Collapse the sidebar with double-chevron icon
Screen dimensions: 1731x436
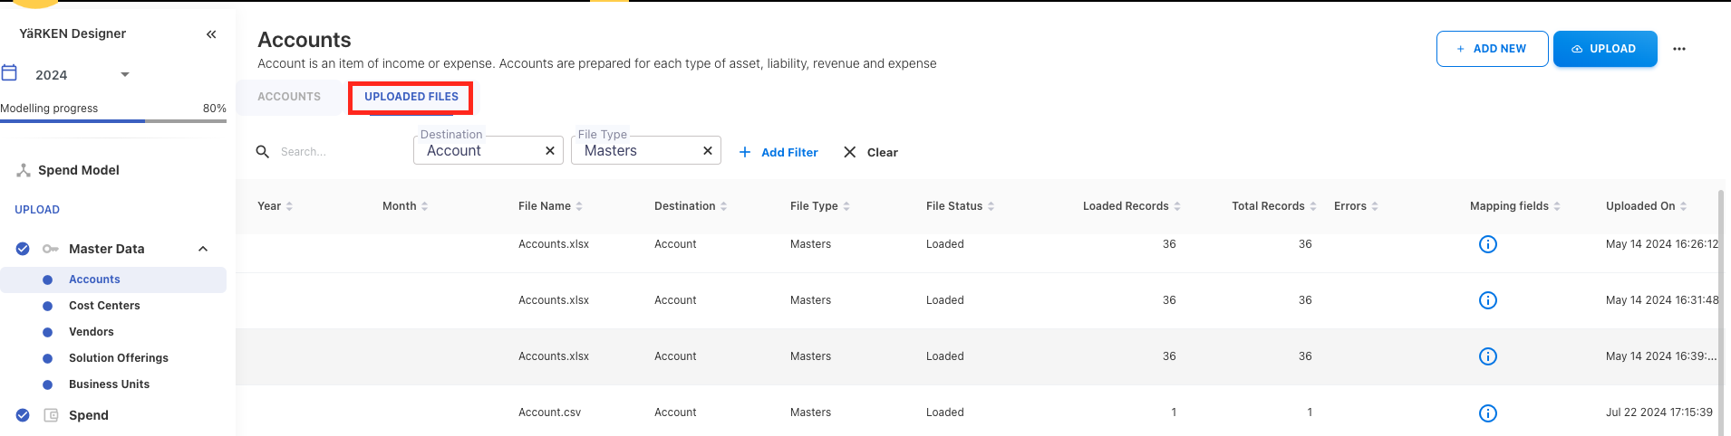click(211, 34)
